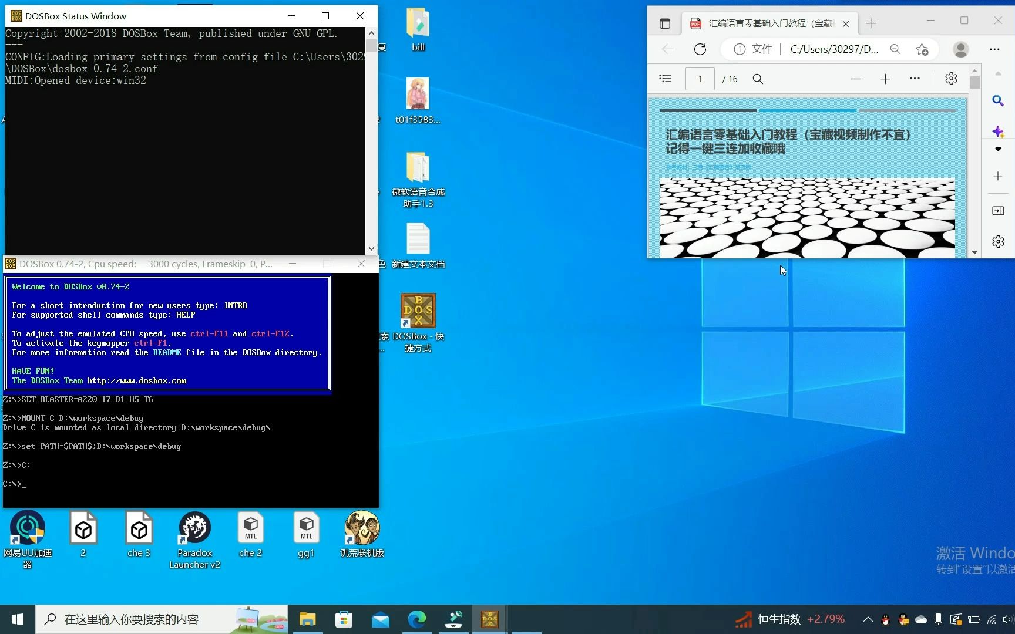Add this page to favorites

click(922, 49)
